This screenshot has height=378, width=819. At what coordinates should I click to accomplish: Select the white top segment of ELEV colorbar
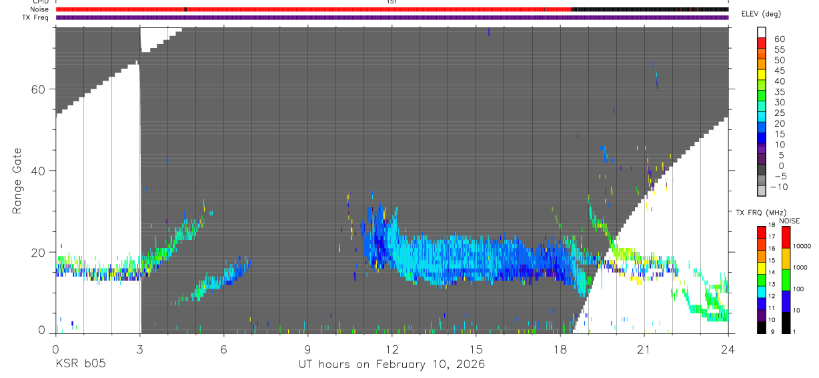[762, 32]
